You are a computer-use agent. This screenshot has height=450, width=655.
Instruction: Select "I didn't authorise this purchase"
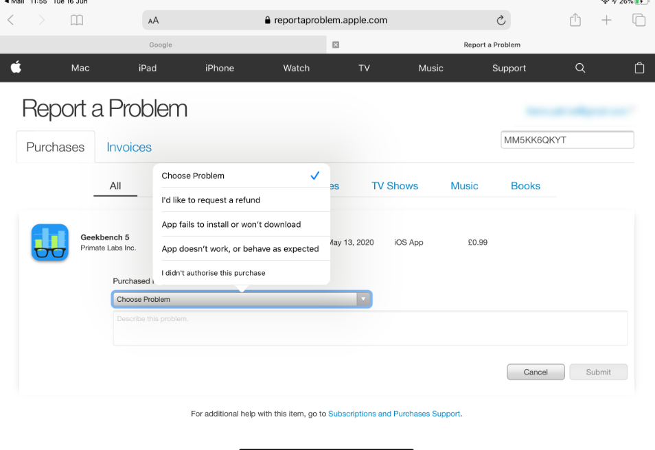tap(242, 272)
